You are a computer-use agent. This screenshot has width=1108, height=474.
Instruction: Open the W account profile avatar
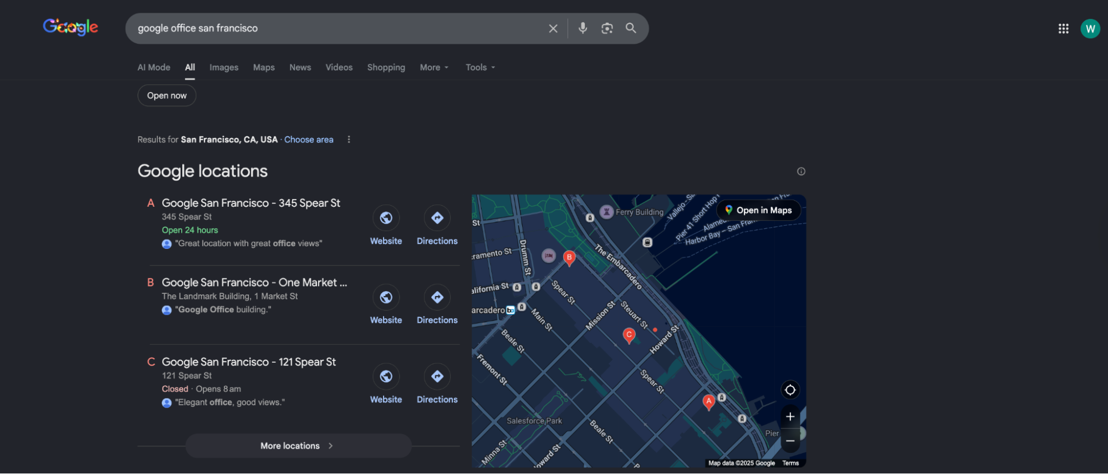(1090, 29)
